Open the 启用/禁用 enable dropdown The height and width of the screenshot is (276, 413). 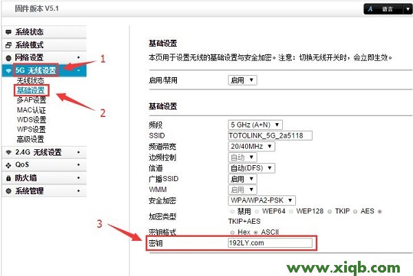242,80
